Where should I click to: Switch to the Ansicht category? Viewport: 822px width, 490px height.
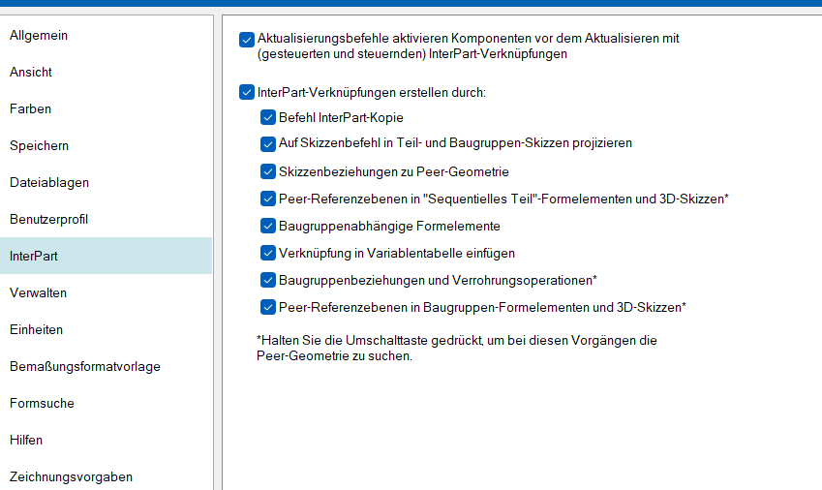pyautogui.click(x=106, y=72)
